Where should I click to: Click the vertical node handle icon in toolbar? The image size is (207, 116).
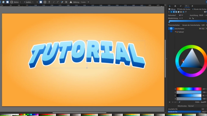[x=49, y=2]
